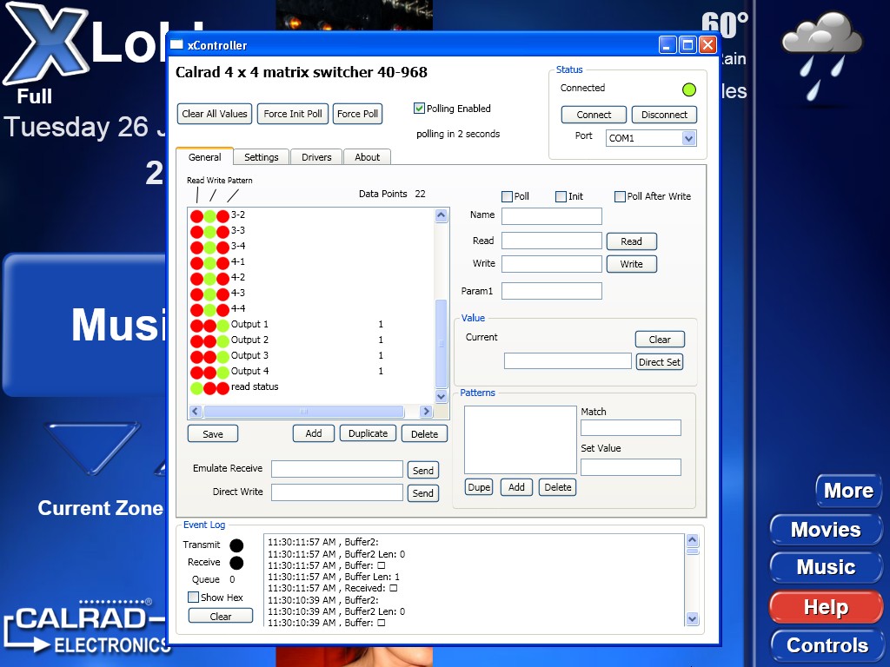Select the 3-2 data point row
Image resolution: width=890 pixels, height=667 pixels.
(311, 215)
